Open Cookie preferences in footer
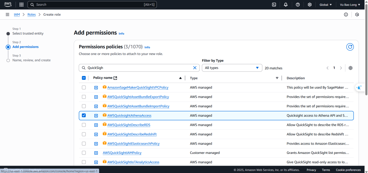 (348, 170)
